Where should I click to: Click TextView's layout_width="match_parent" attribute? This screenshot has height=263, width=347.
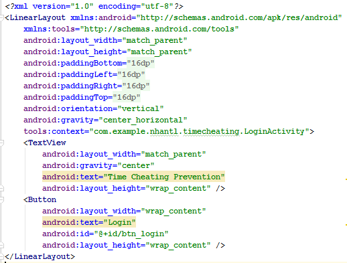point(124,154)
